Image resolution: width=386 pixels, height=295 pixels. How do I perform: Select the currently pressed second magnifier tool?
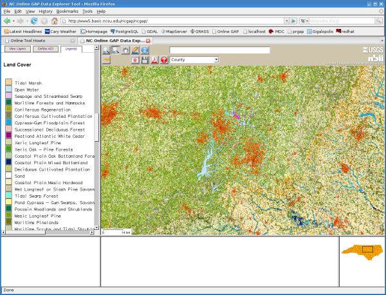click(x=116, y=50)
